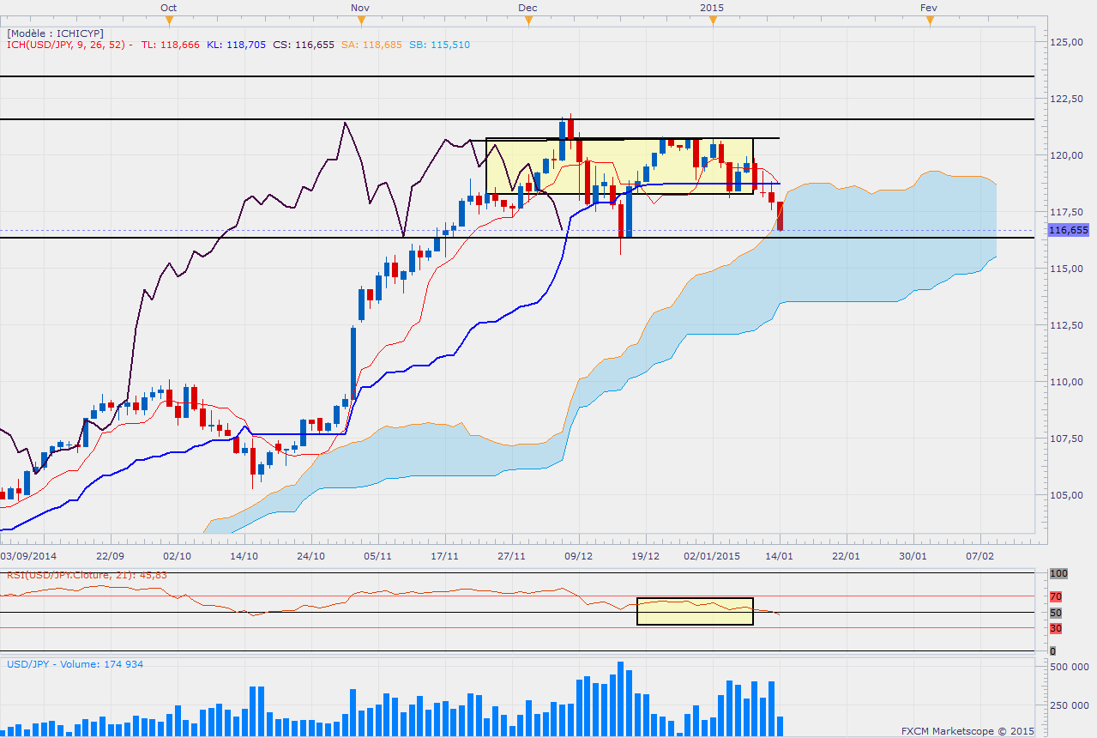
Task: Click the RSI 100 scale label
Action: pos(1058,573)
